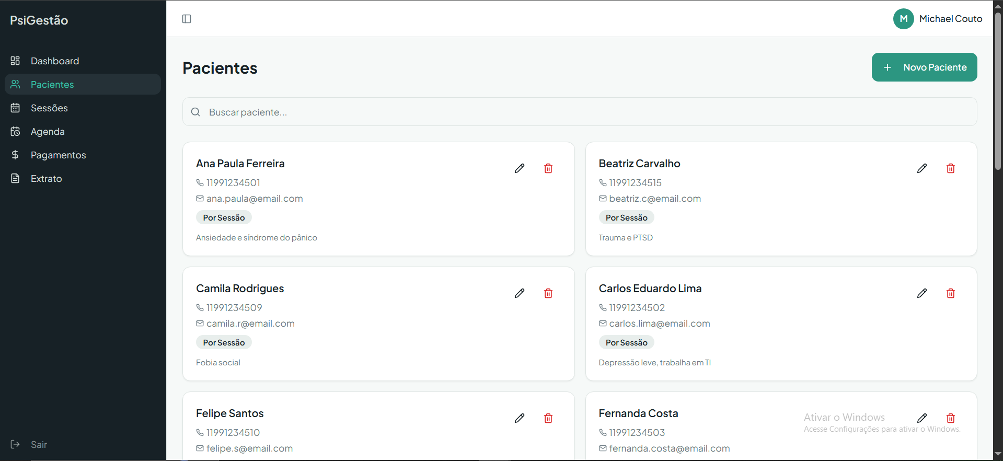Viewport: 1003px width, 461px height.
Task: Click phone number 11991234501
Action: pyautogui.click(x=233, y=183)
